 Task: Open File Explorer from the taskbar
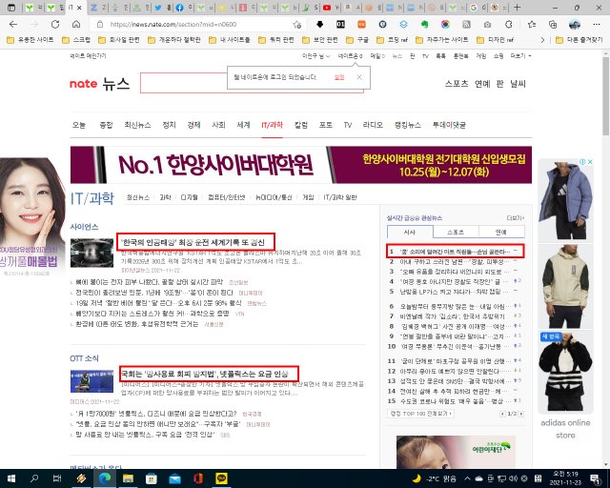128,478
